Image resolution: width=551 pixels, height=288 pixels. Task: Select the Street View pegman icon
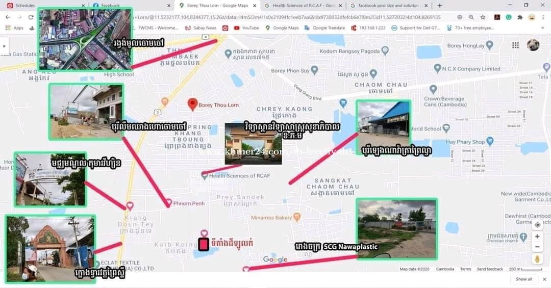point(537,259)
